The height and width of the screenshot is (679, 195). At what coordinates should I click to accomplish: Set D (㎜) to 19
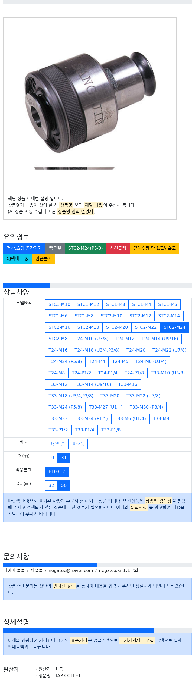(x=51, y=458)
